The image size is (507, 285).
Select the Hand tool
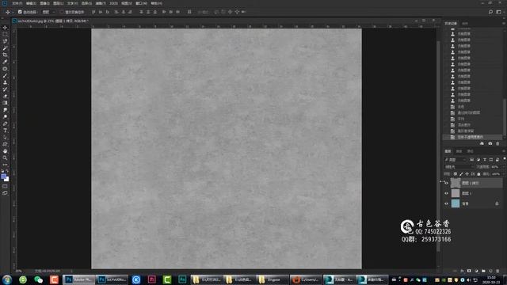point(5,151)
